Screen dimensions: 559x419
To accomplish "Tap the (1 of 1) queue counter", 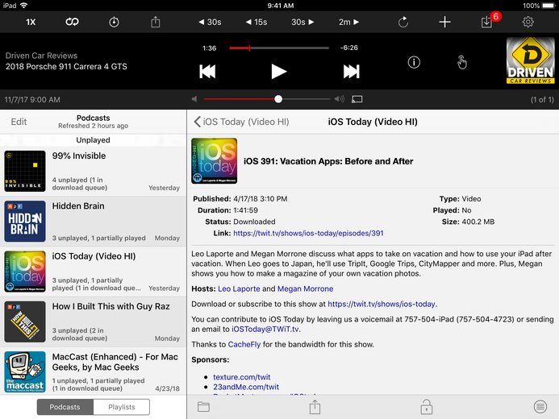I will tap(542, 100).
